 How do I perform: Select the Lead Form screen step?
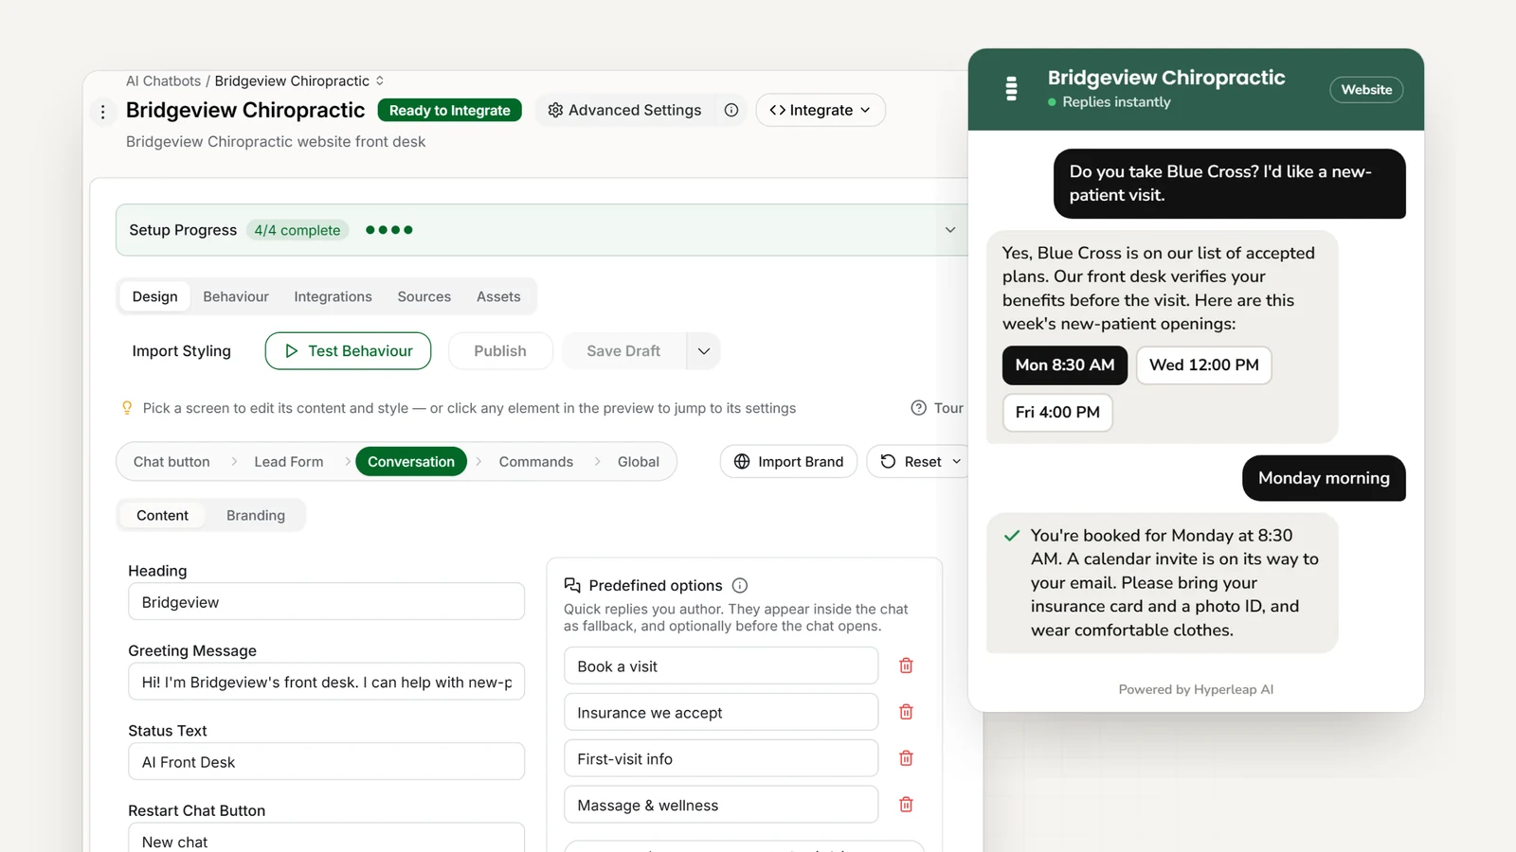pyautogui.click(x=289, y=462)
